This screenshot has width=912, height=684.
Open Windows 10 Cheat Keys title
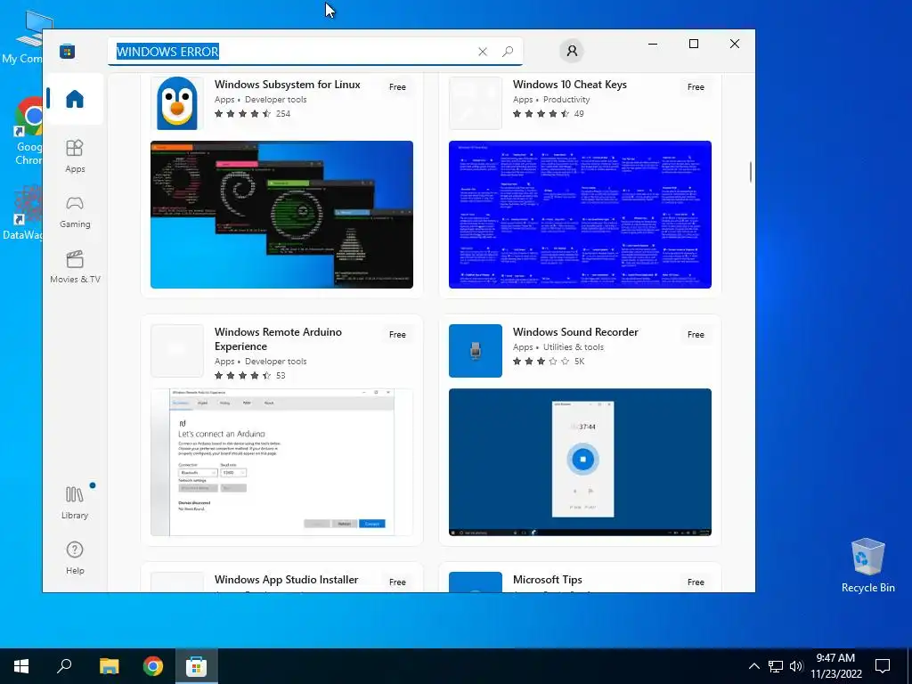point(569,85)
